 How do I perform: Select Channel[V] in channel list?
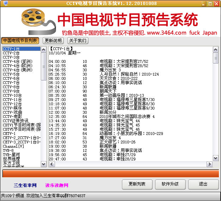click(22, 146)
